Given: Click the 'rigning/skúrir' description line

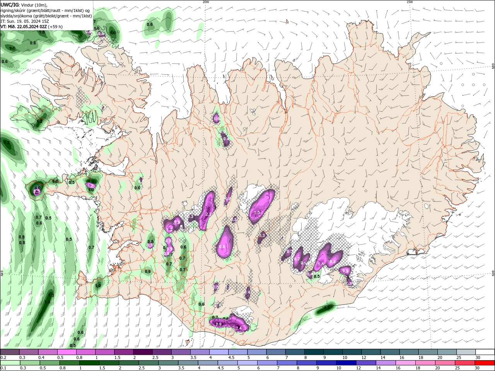Looking at the screenshot, I should (46, 10).
